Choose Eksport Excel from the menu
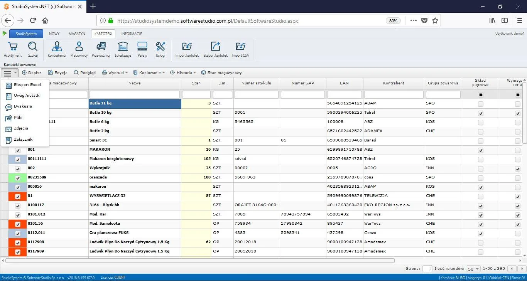The height and width of the screenshot is (281, 527). [25, 84]
